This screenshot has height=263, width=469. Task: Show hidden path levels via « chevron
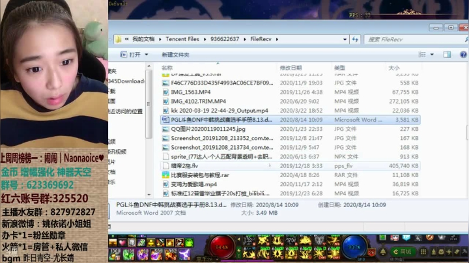click(x=127, y=39)
